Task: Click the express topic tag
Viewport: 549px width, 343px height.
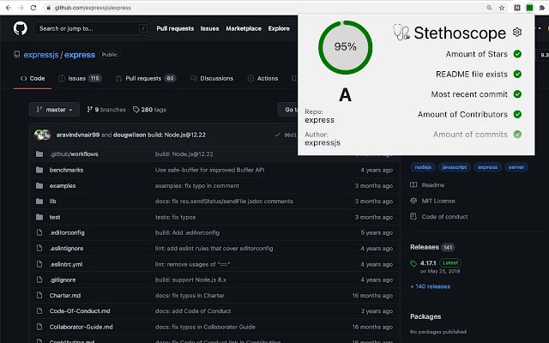Action: click(x=487, y=167)
